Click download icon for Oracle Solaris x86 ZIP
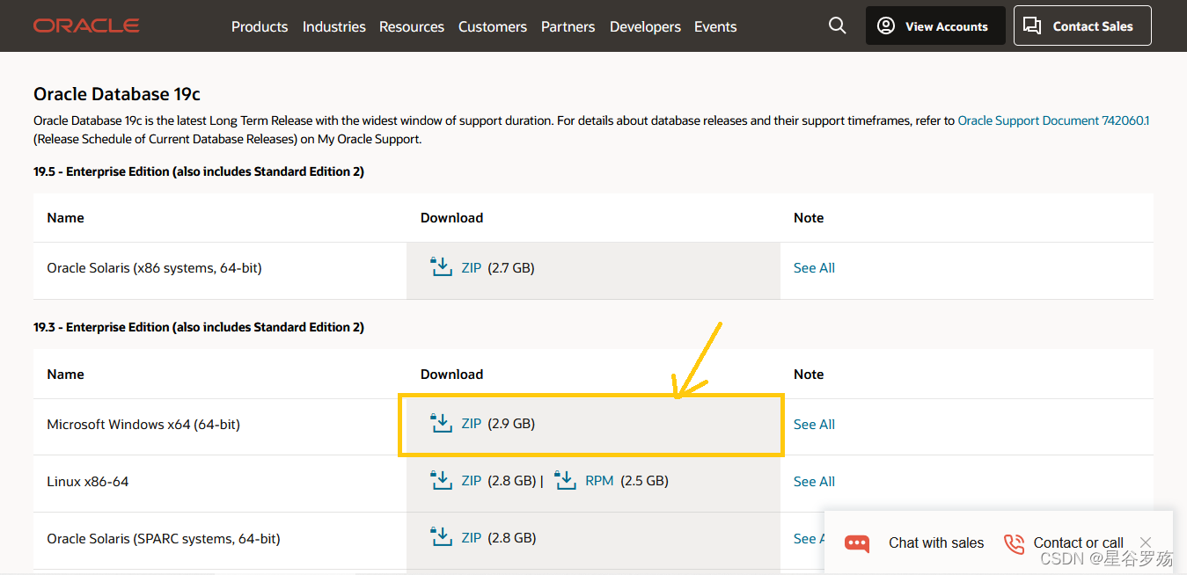 pos(441,266)
